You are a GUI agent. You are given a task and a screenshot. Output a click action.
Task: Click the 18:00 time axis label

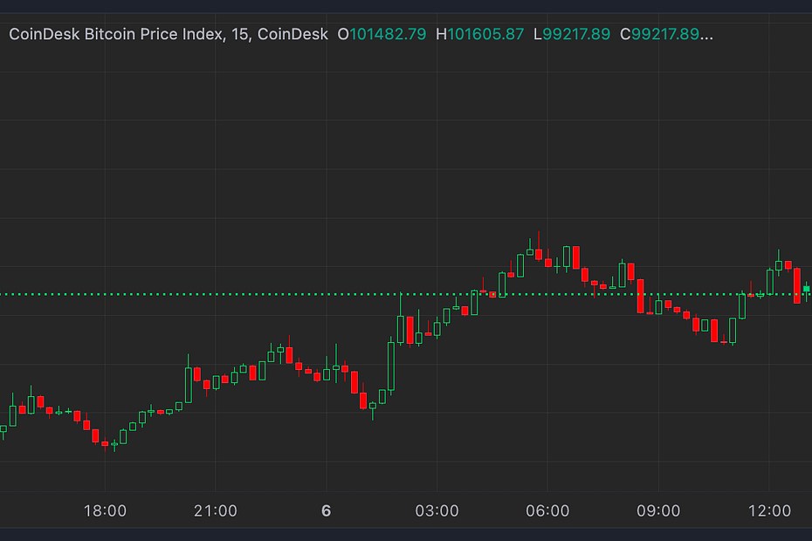coord(105,511)
